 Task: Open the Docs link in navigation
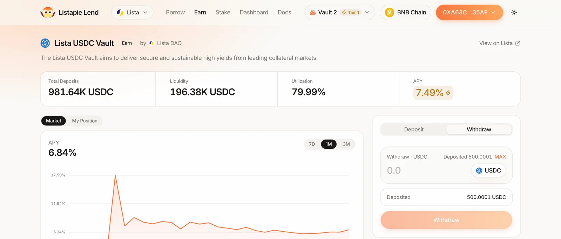tap(284, 13)
